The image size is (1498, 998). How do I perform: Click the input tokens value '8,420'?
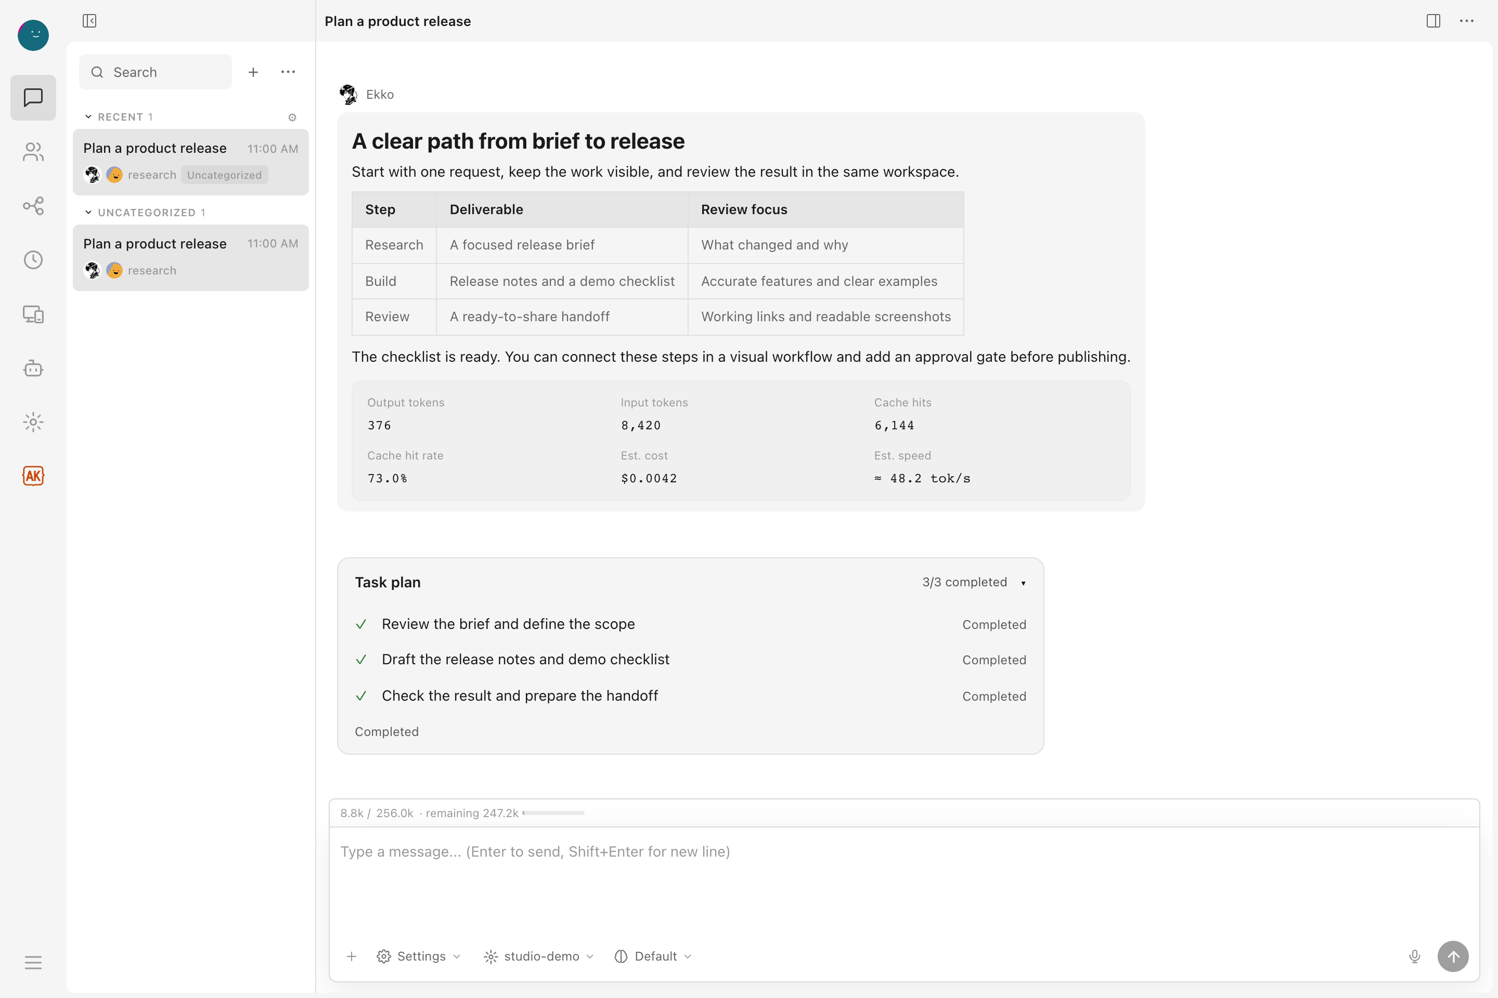point(641,425)
